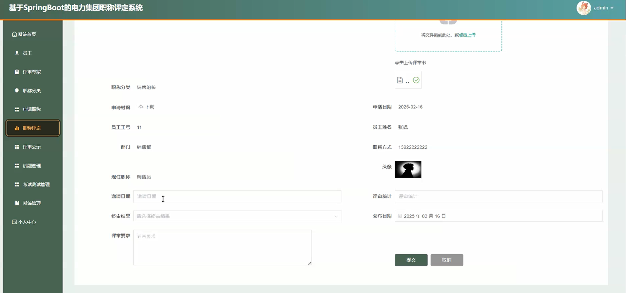The height and width of the screenshot is (293, 626).
Task: Click the 职称分类 category icon
Action: click(x=17, y=90)
